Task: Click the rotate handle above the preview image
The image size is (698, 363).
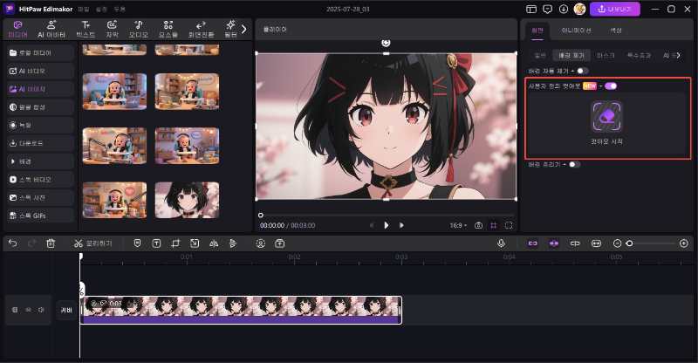Action: [386, 43]
